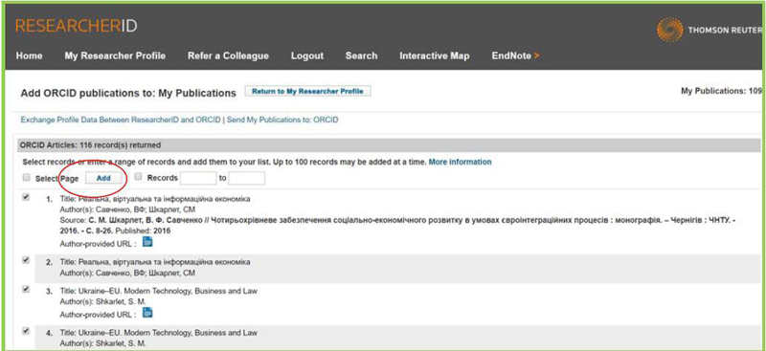Click the Add button

coord(103,178)
